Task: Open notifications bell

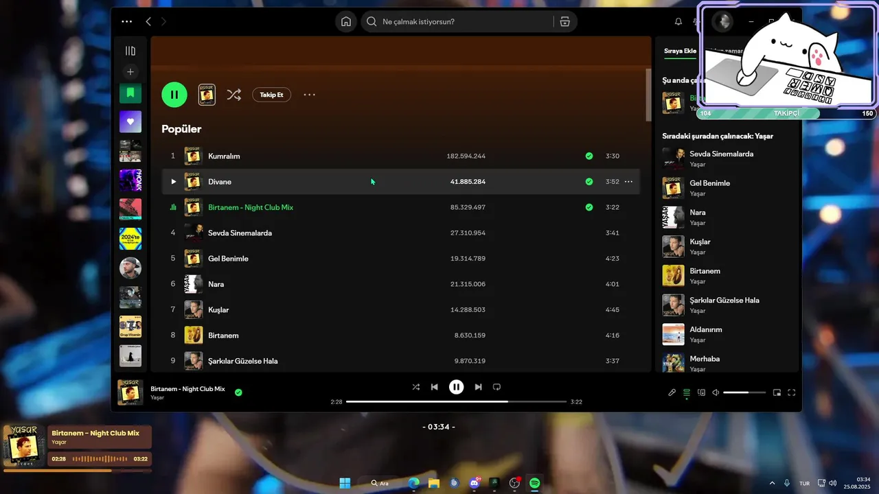Action: [x=678, y=22]
